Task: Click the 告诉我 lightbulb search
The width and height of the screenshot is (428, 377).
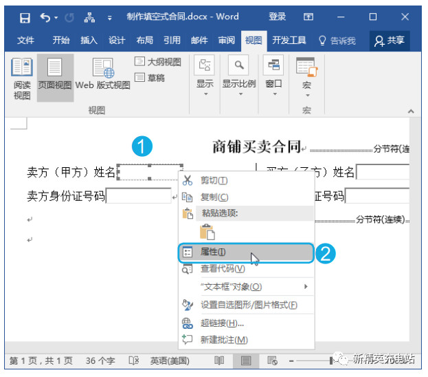Action: 337,41
